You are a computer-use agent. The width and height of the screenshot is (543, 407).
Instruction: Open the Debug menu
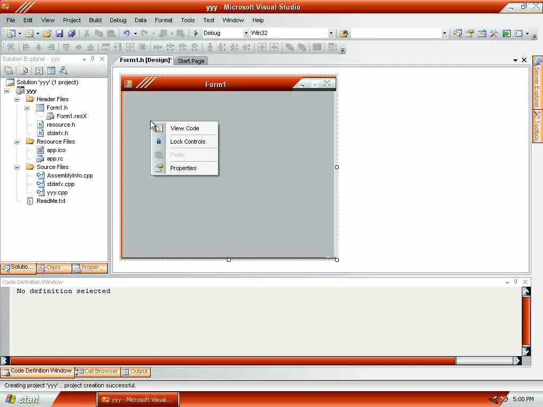tap(118, 20)
